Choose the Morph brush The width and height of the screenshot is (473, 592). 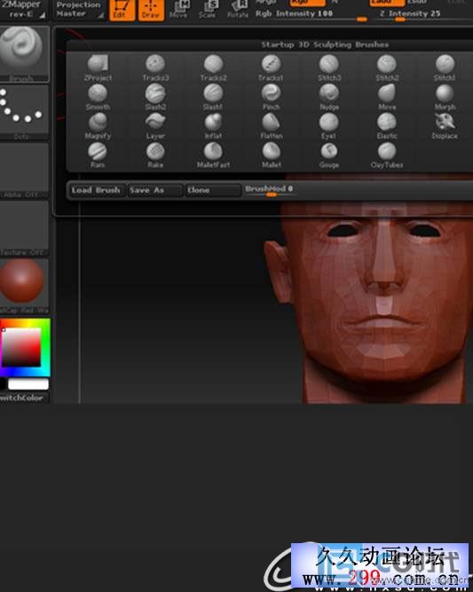(x=445, y=97)
